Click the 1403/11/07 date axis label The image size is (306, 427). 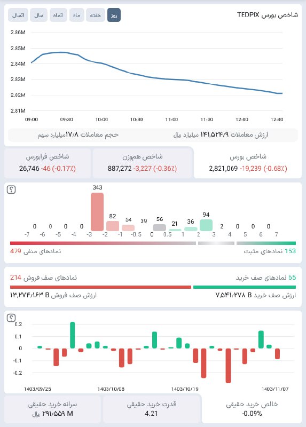[x=274, y=389]
